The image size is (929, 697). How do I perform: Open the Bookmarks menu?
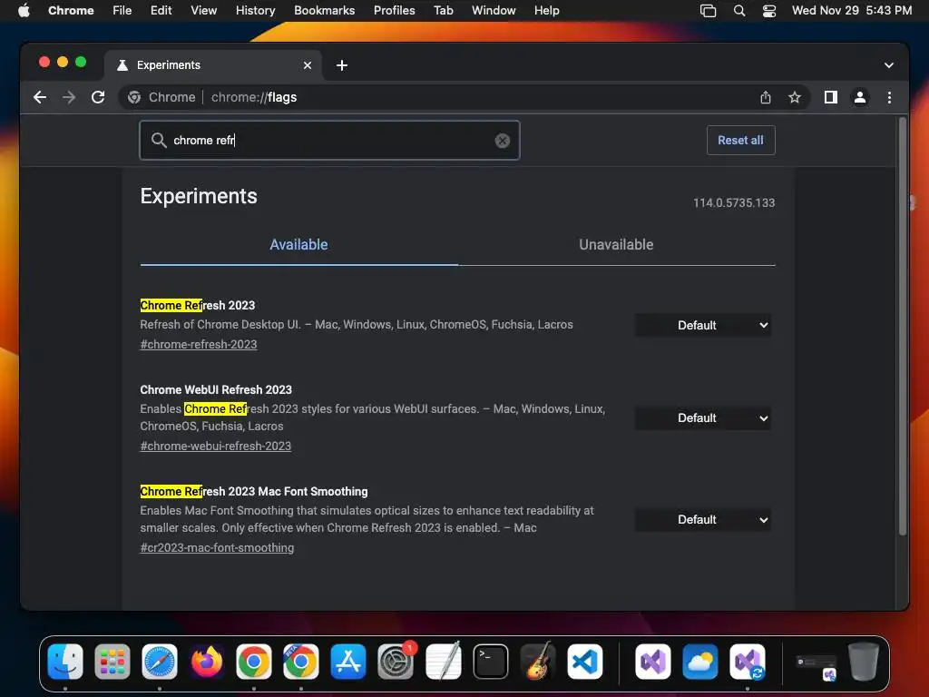[x=324, y=11]
